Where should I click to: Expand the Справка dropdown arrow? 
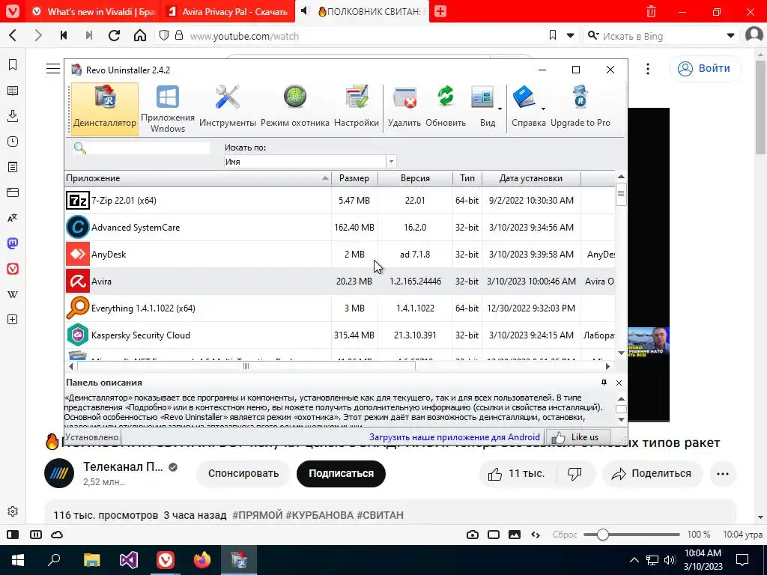543,109
